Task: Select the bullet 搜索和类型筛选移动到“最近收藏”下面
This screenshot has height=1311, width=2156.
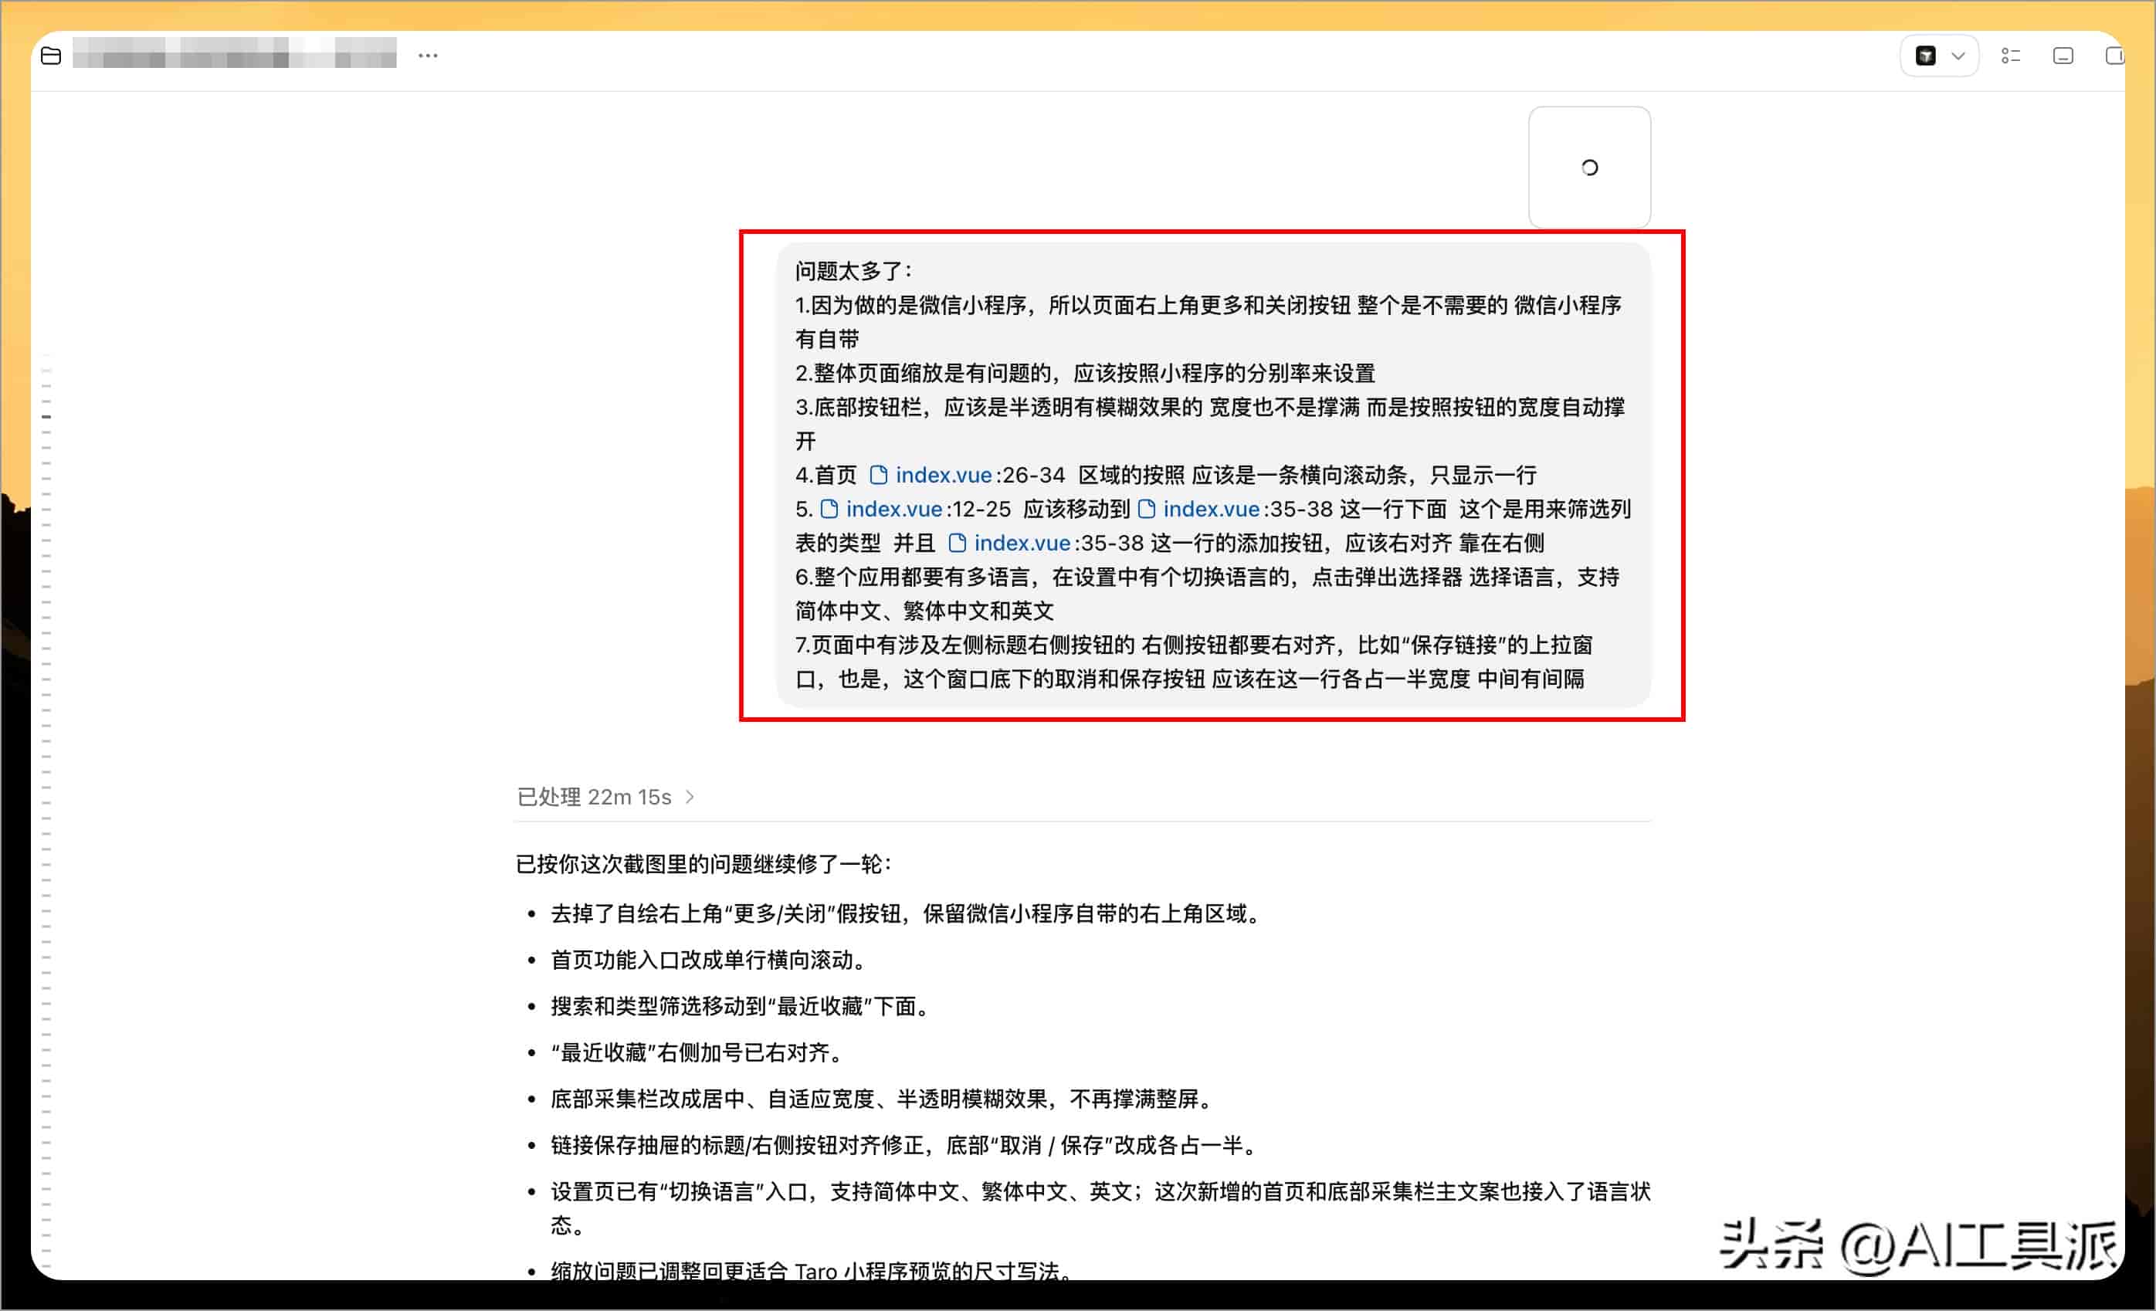Action: pos(739,1007)
